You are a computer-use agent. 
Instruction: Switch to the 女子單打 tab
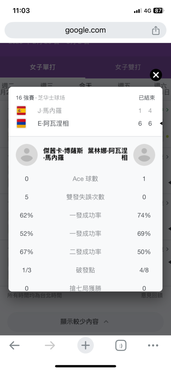point(43,67)
